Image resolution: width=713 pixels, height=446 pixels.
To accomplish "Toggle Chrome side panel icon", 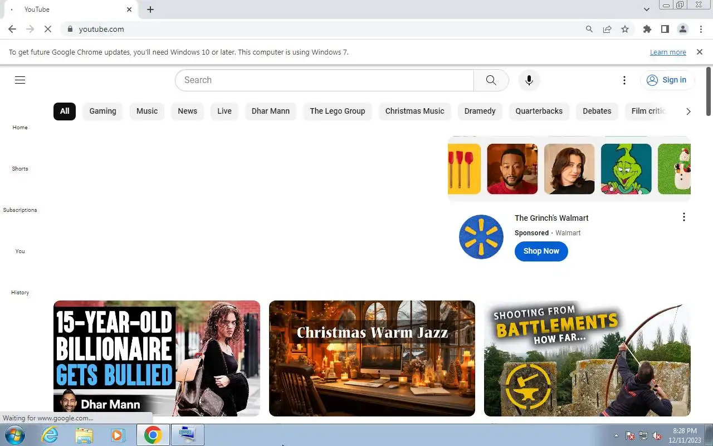I will coord(665,29).
